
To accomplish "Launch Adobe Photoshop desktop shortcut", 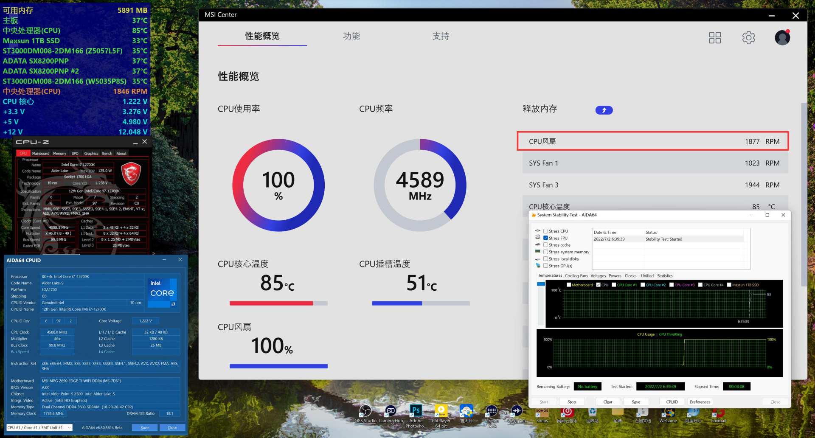I will 416,411.
